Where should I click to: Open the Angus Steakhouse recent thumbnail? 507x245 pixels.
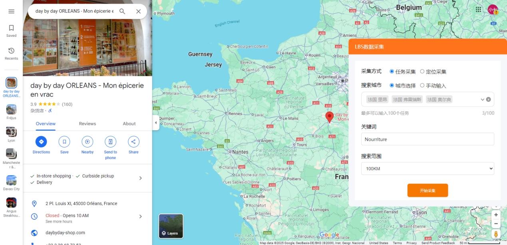pyautogui.click(x=11, y=203)
